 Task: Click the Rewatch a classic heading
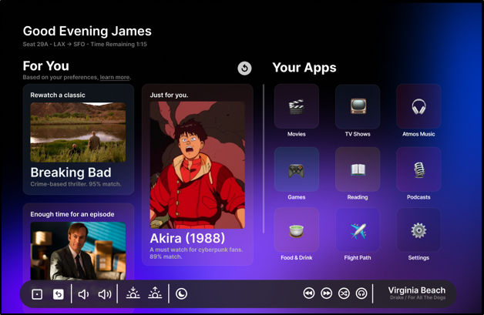point(58,95)
